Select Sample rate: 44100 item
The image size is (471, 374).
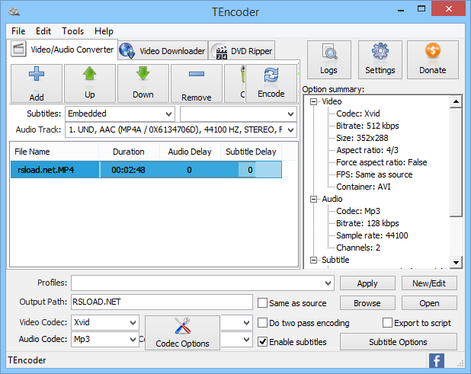(372, 235)
